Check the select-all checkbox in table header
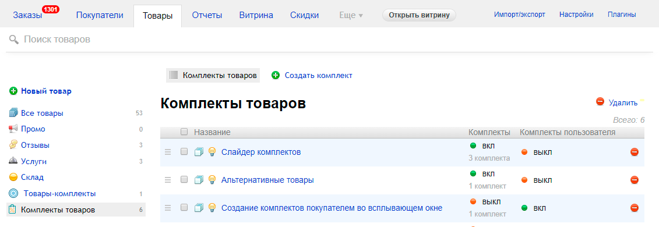659x227 pixels. (184, 132)
